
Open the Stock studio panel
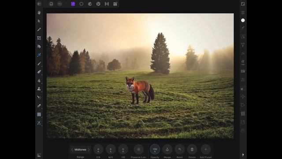tap(243, 71)
